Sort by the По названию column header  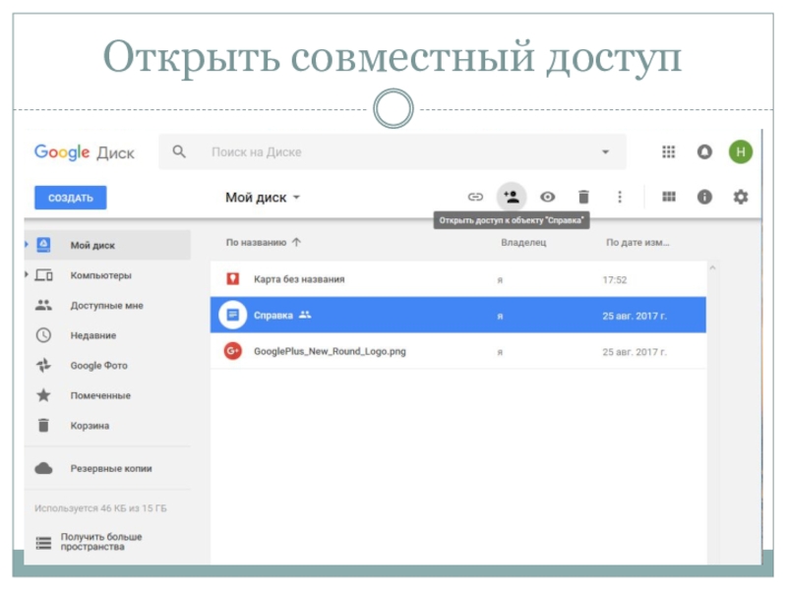point(256,242)
